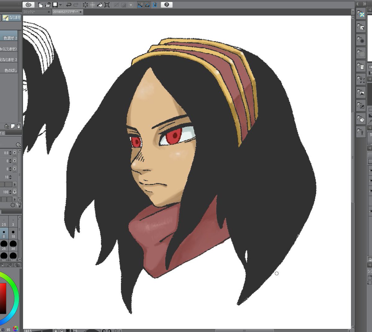This screenshot has height=332, width=372.
Task: Click the Open file folder icon
Action: tap(48, 5)
